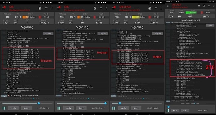Tap battery icon in status bar at 18:26
Screen dimensions: 216x115
pyautogui.click(x=161, y=2)
